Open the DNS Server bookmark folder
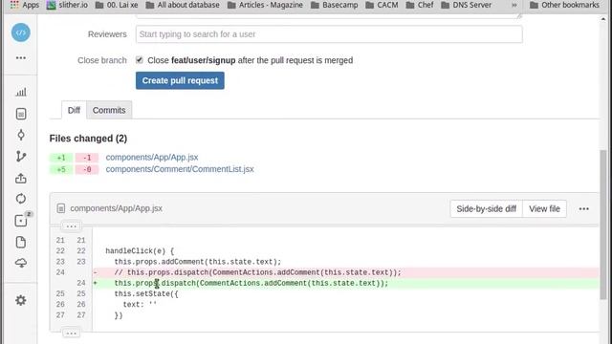Viewport: 612px width, 344px height. tap(467, 5)
